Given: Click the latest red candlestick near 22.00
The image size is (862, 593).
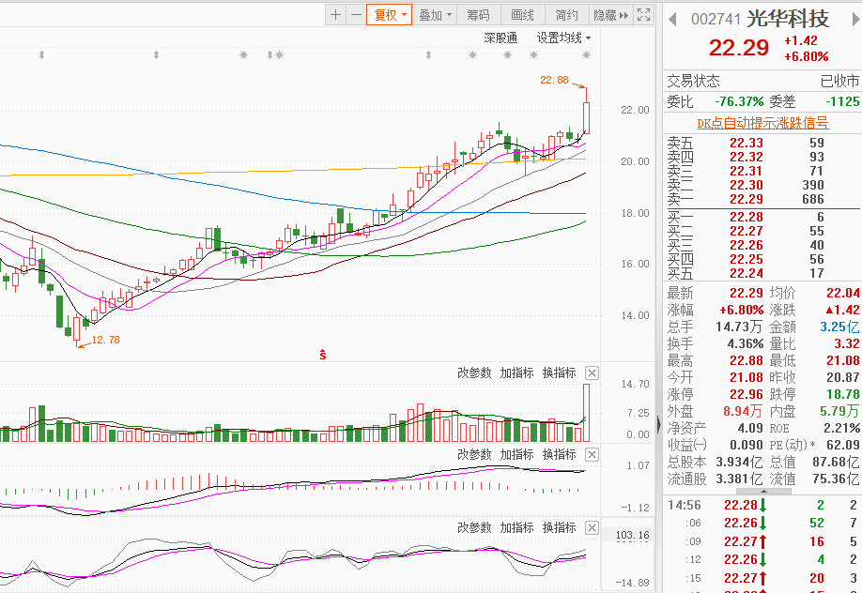Looking at the screenshot, I should coord(587,117).
